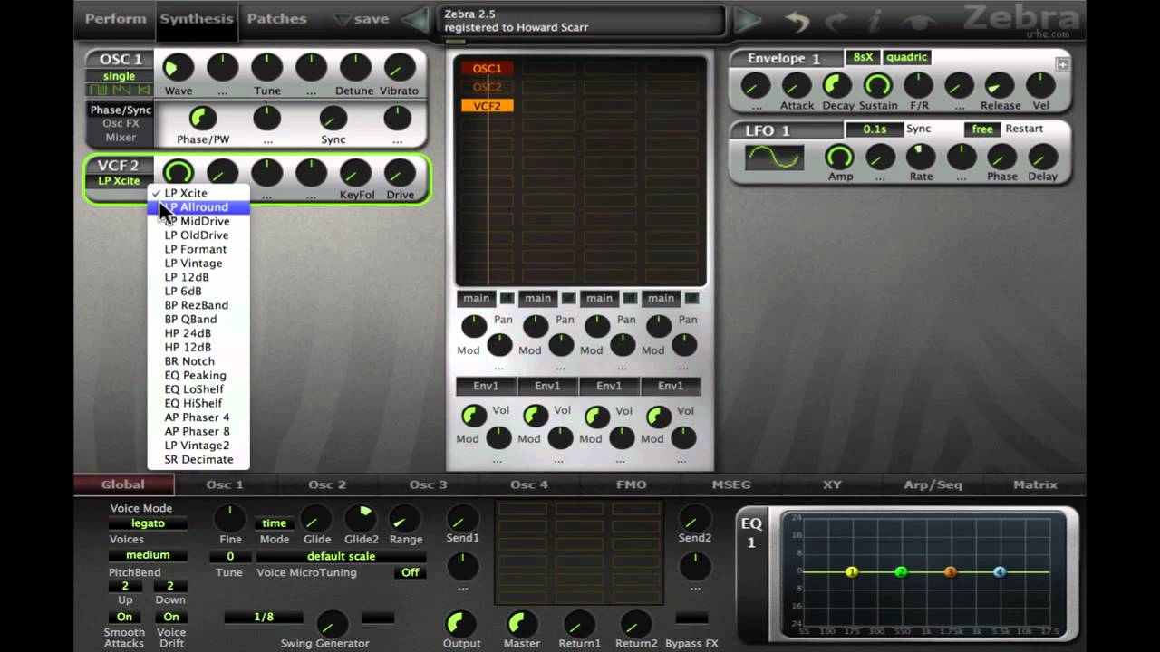Open the Matrix lower tab
The width and height of the screenshot is (1160, 652).
tap(1035, 484)
